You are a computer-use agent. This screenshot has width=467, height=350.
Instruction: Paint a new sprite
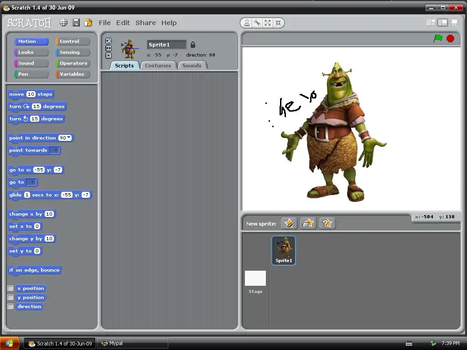289,223
